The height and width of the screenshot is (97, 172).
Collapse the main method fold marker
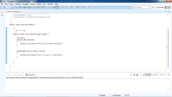[x=9, y=34]
